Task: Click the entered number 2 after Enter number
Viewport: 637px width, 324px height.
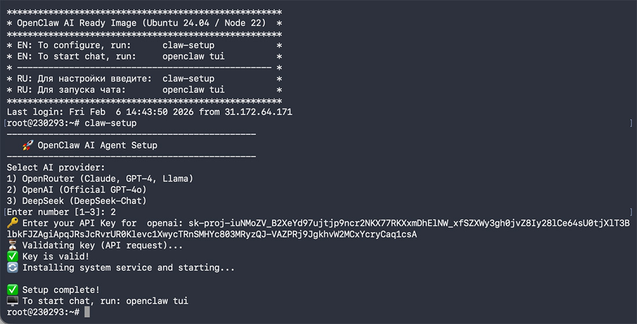Action: 113,212
